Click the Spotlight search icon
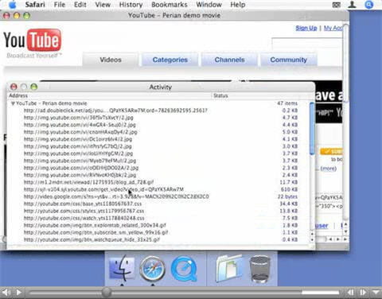 [368, 5]
